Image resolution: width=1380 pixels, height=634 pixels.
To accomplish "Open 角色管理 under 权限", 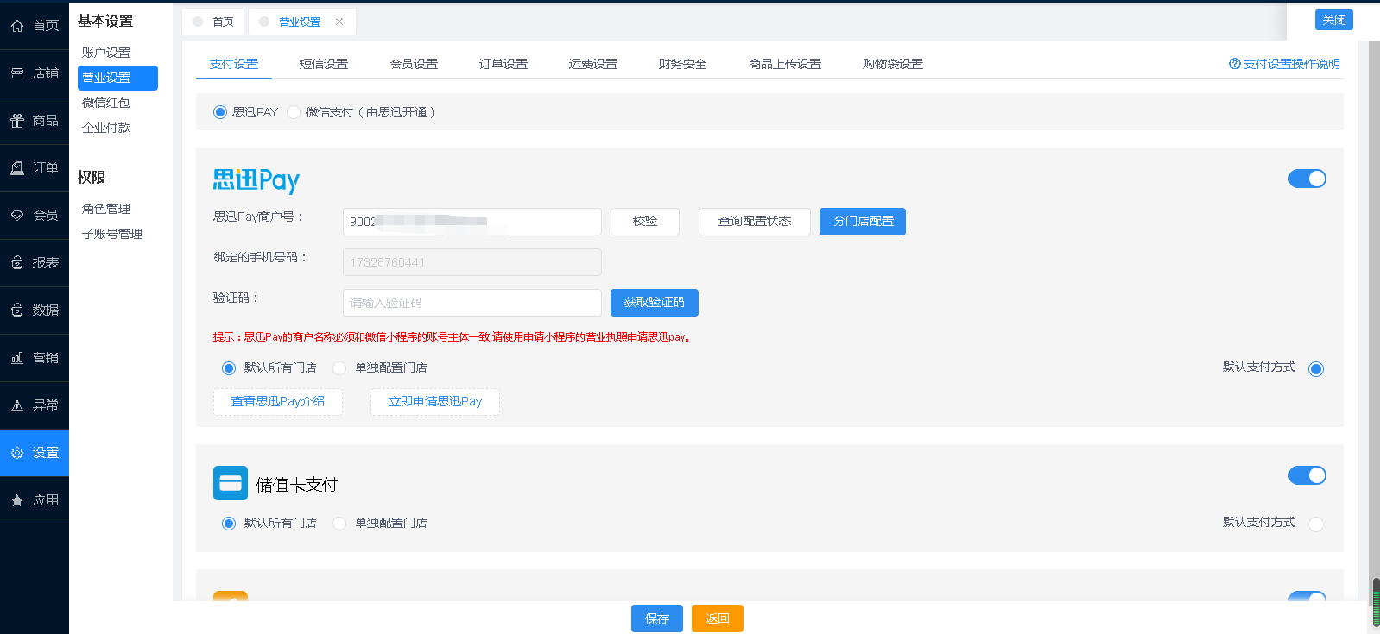I will pos(106,209).
